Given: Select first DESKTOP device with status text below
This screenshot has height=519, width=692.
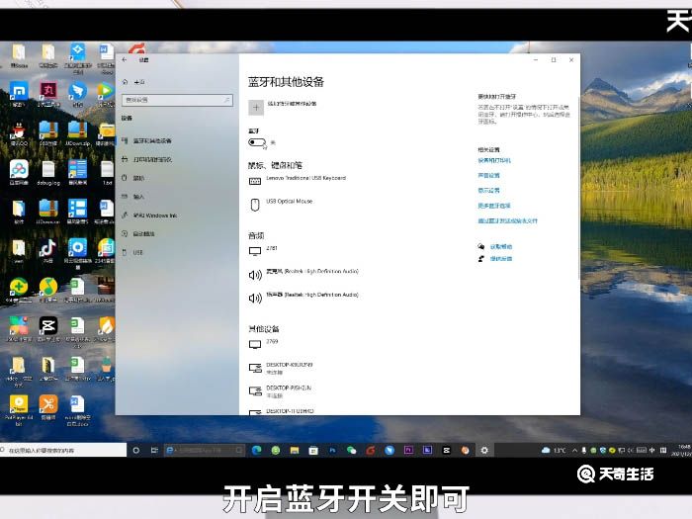Looking at the screenshot, I should click(289, 368).
